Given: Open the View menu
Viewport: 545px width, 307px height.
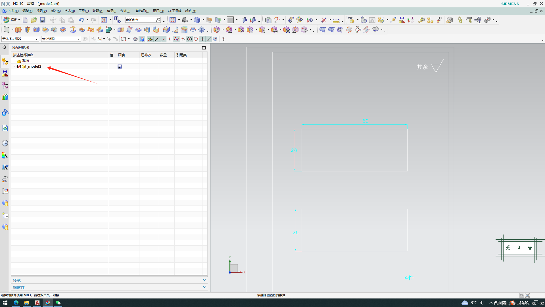Looking at the screenshot, I should point(41,11).
